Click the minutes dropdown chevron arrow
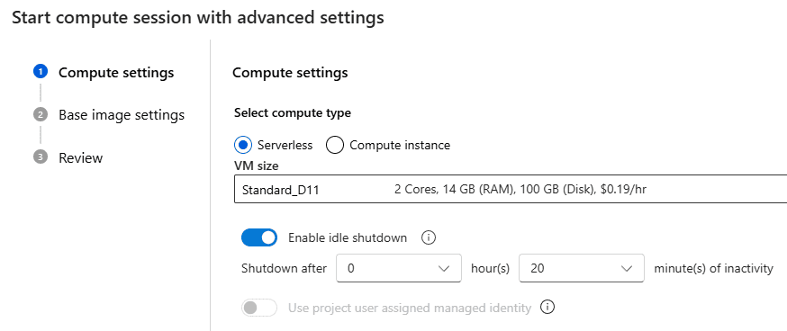This screenshot has height=331, width=787. (627, 268)
